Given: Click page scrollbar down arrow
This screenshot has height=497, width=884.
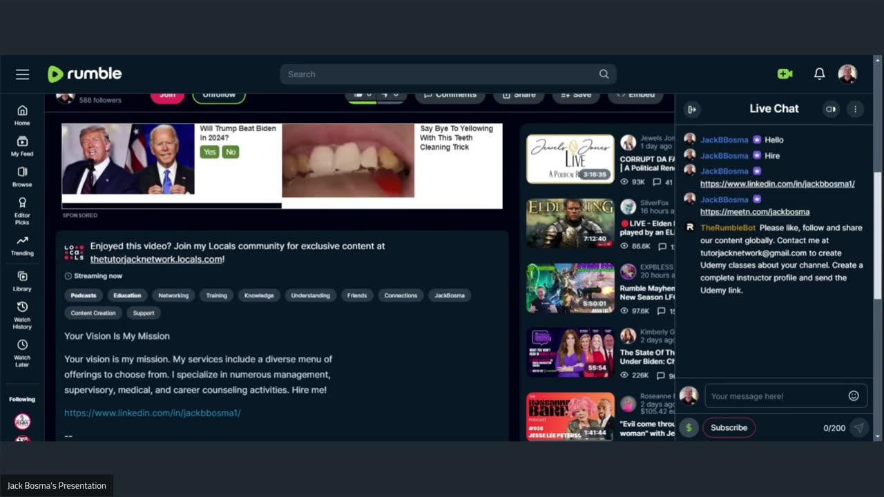Looking at the screenshot, I should point(878,436).
